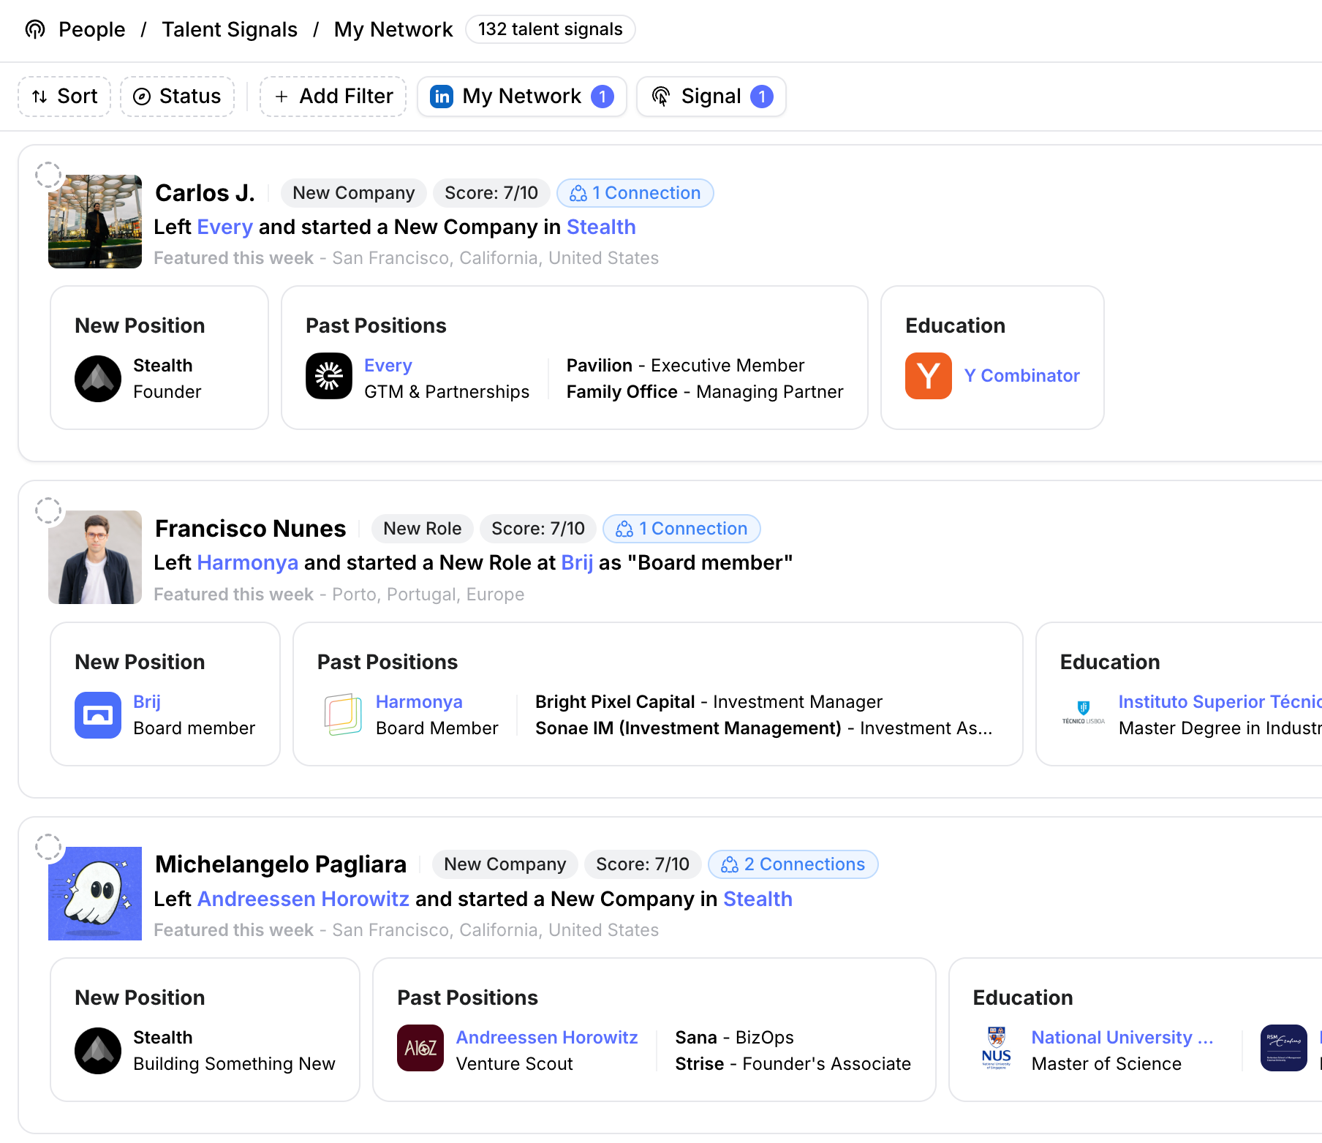Image resolution: width=1322 pixels, height=1143 pixels.
Task: Click the name Francisco Nunes
Action: click(x=250, y=529)
